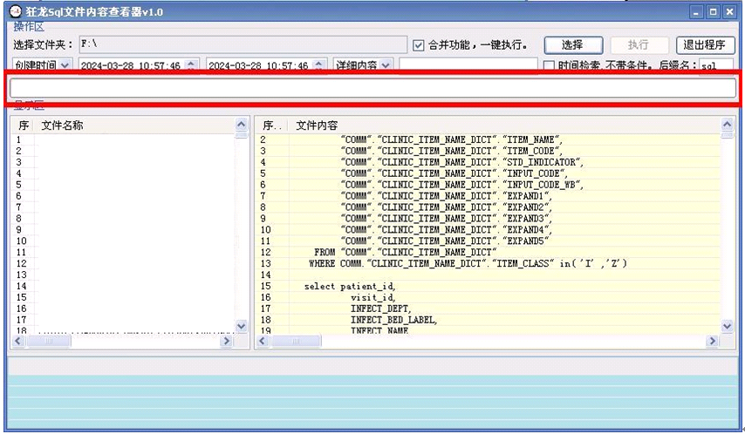
Task: Click the content pane scroll up arrow
Action: (x=727, y=125)
